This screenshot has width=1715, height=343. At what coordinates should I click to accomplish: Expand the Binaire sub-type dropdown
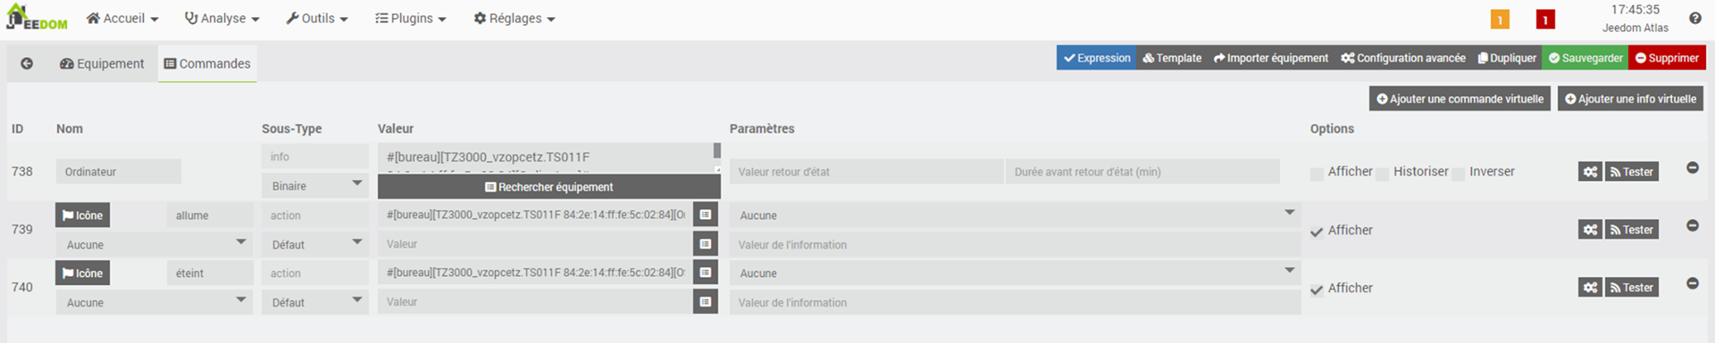coord(315,185)
